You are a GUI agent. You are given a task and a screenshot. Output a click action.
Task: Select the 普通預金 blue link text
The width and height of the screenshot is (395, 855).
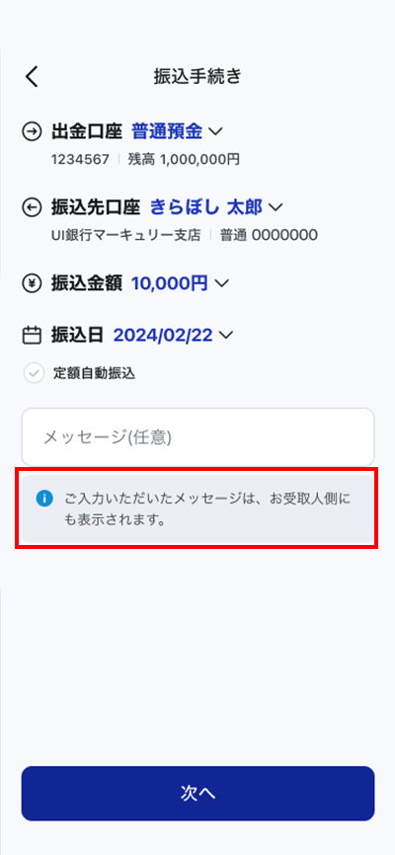click(167, 131)
